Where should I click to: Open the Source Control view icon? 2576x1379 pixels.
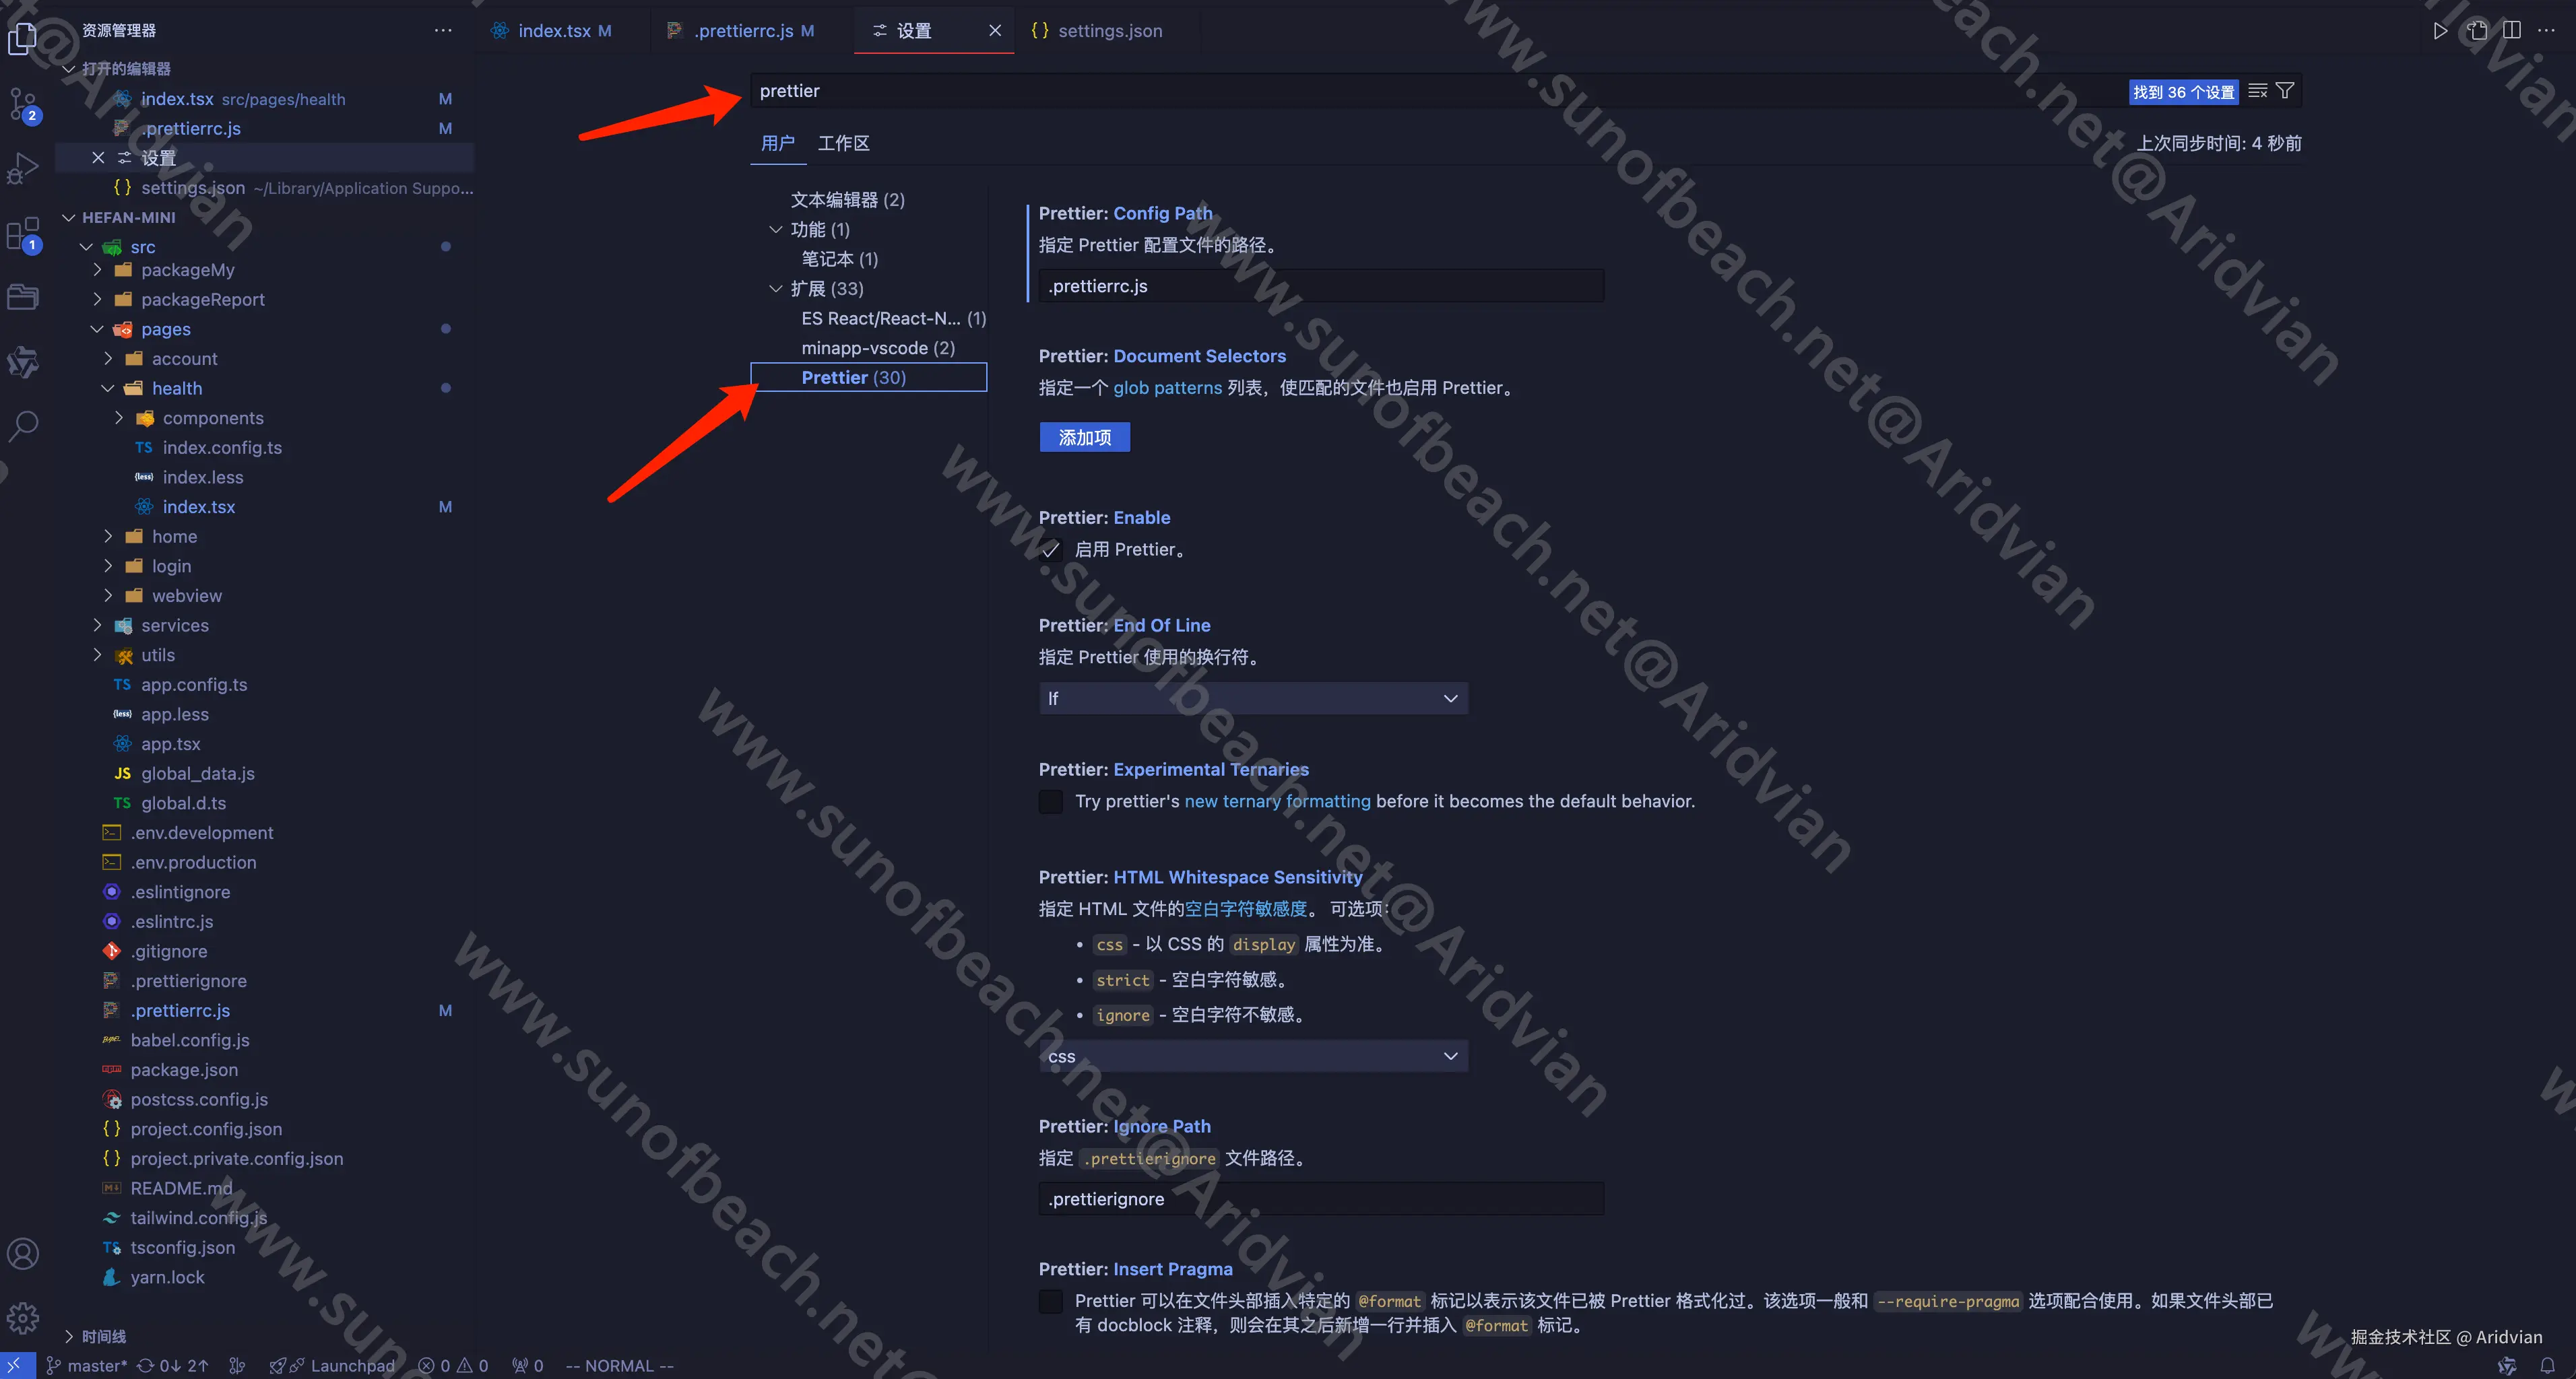click(x=22, y=104)
